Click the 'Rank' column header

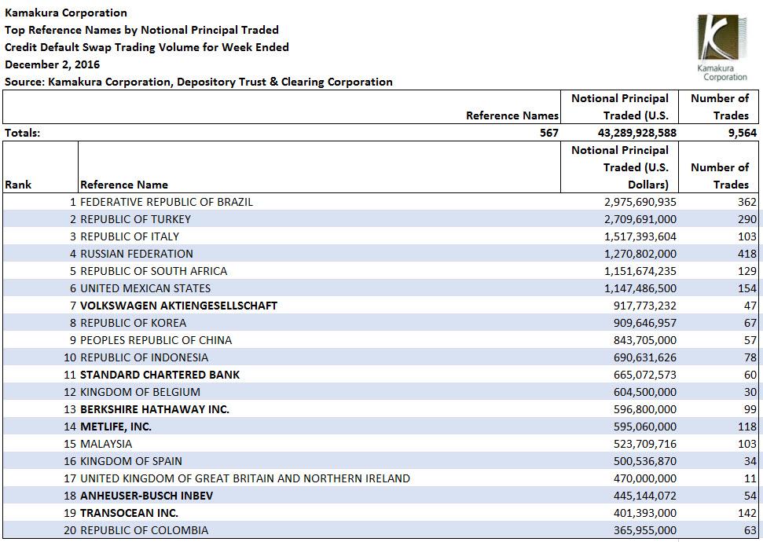[18, 185]
